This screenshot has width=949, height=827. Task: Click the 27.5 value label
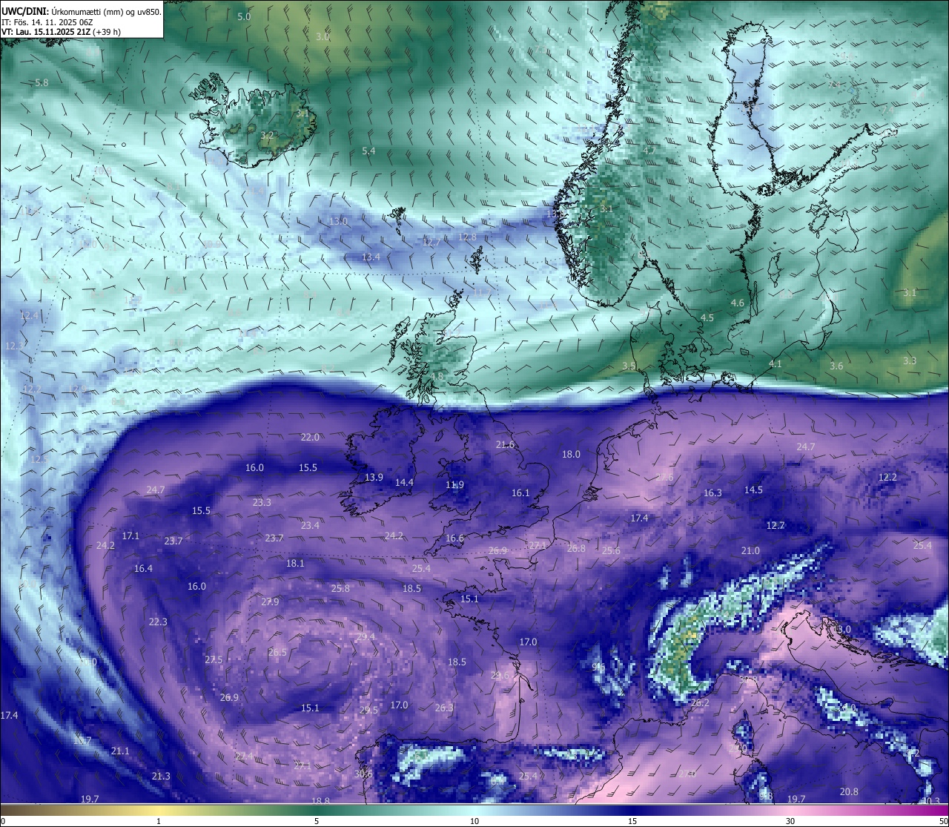click(214, 660)
